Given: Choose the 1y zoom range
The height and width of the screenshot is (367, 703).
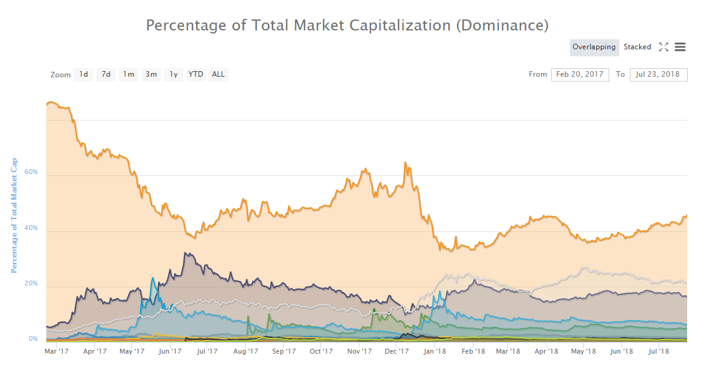Looking at the screenshot, I should [x=174, y=74].
